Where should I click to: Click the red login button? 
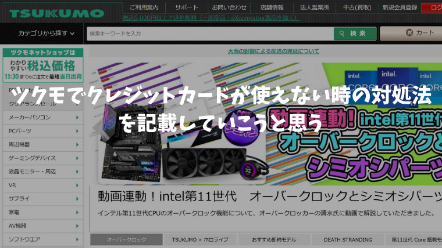[x=432, y=8]
